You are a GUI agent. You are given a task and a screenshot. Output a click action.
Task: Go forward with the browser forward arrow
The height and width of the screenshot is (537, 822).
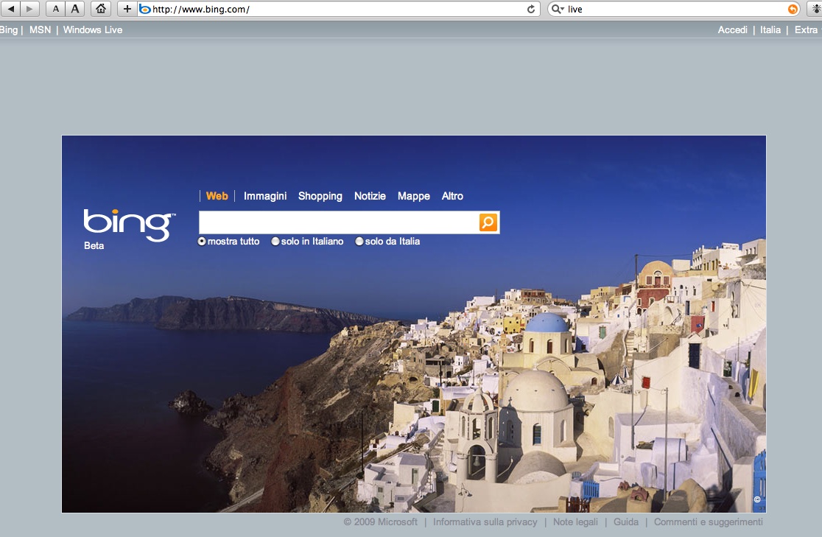click(29, 9)
